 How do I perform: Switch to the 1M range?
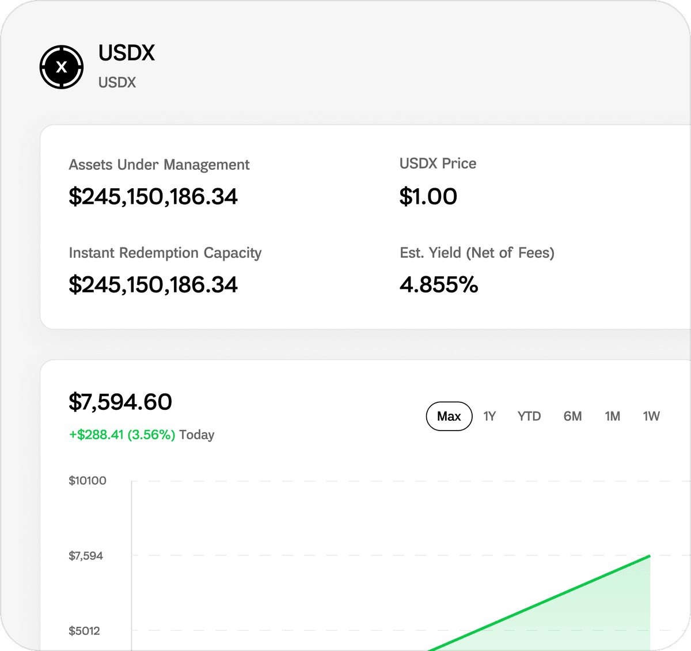point(612,416)
